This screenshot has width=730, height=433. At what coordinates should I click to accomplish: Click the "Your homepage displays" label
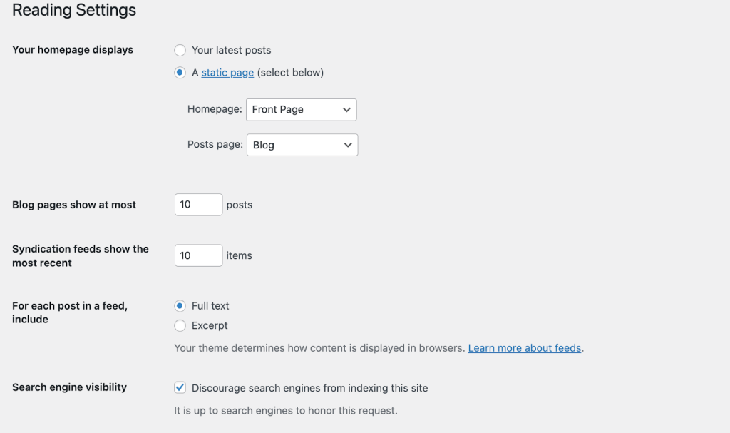point(72,50)
